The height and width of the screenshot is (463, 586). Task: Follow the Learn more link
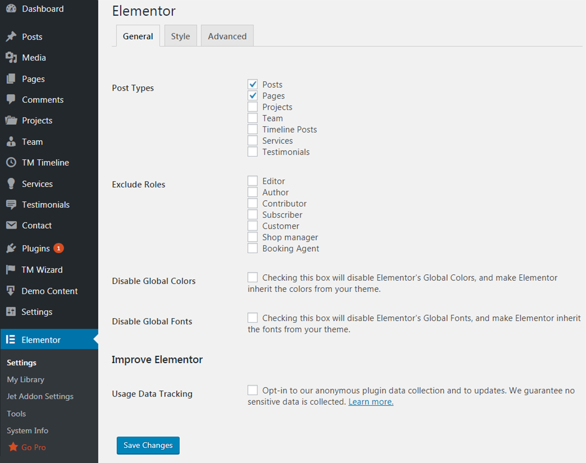371,402
